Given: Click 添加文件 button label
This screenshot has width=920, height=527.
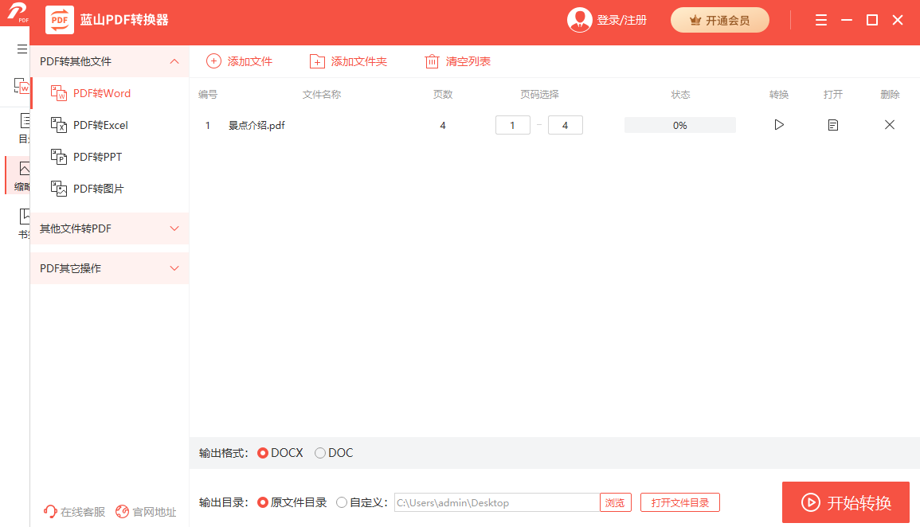Looking at the screenshot, I should pos(250,61).
